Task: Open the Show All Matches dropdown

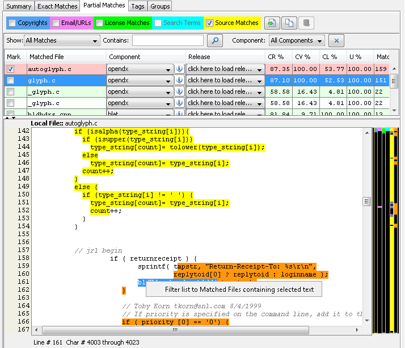Action: (x=62, y=41)
